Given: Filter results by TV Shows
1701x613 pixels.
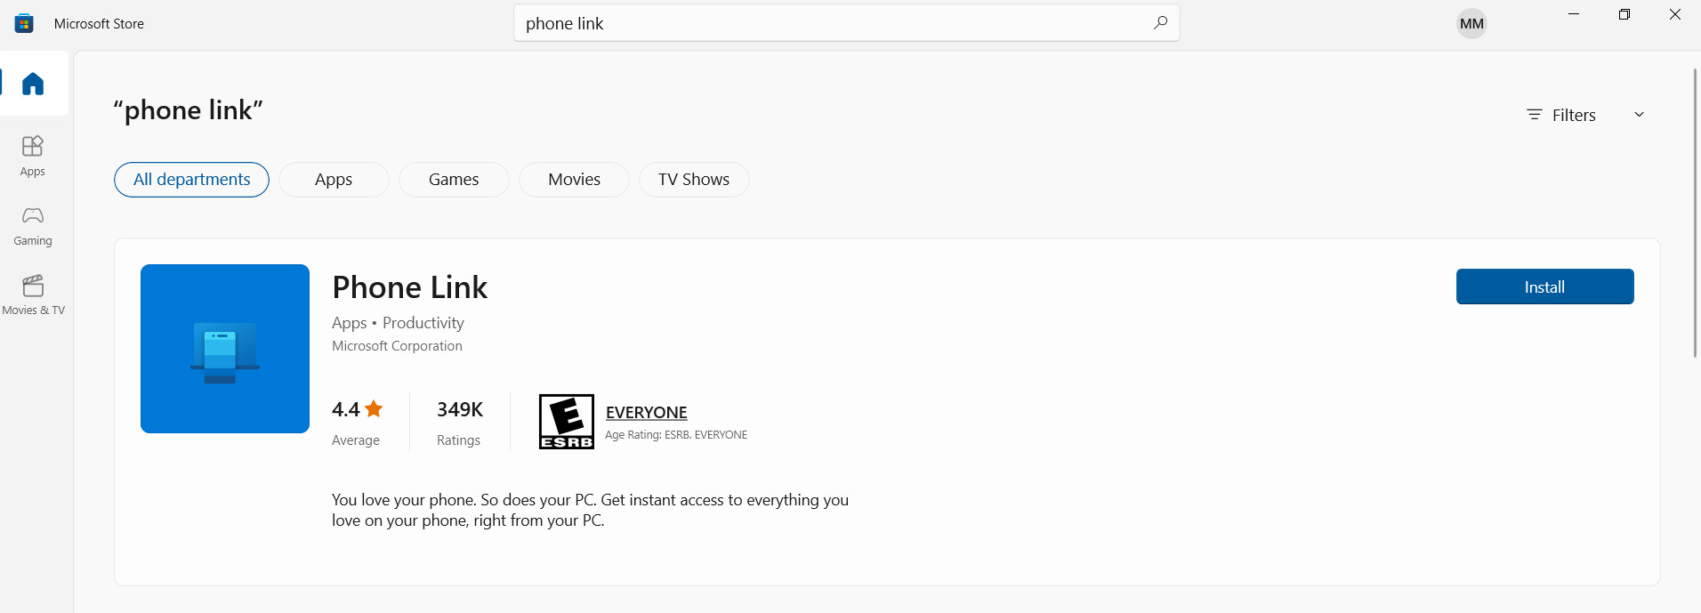Looking at the screenshot, I should pyautogui.click(x=694, y=180).
